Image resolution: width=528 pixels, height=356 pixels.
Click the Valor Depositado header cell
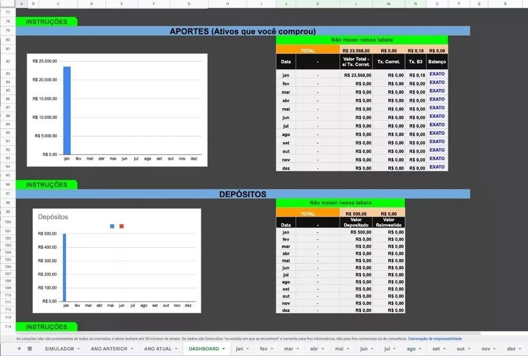pyautogui.click(x=356, y=222)
